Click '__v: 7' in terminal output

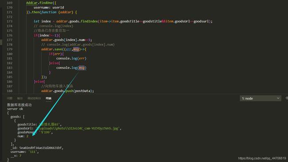point(16,155)
